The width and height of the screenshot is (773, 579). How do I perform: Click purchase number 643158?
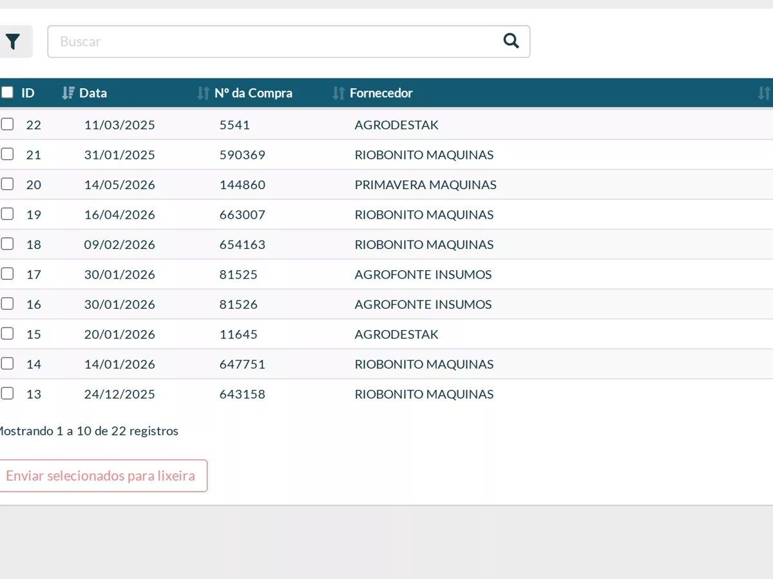pos(242,394)
